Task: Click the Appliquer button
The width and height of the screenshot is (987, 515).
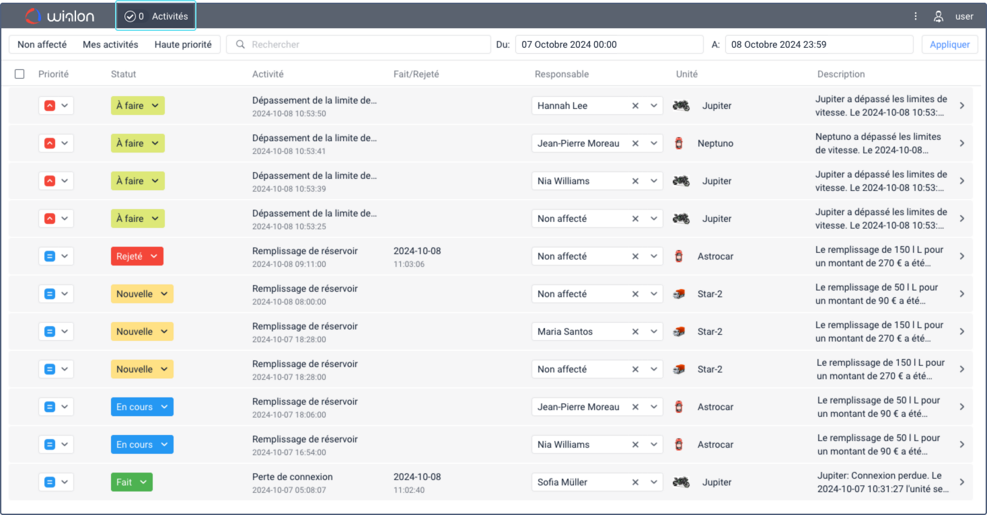Action: point(949,44)
